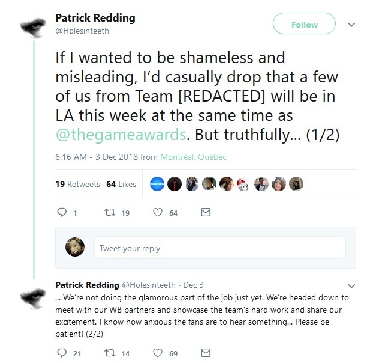View the 19 Retweets list
376x363 pixels.
pyautogui.click(x=77, y=184)
